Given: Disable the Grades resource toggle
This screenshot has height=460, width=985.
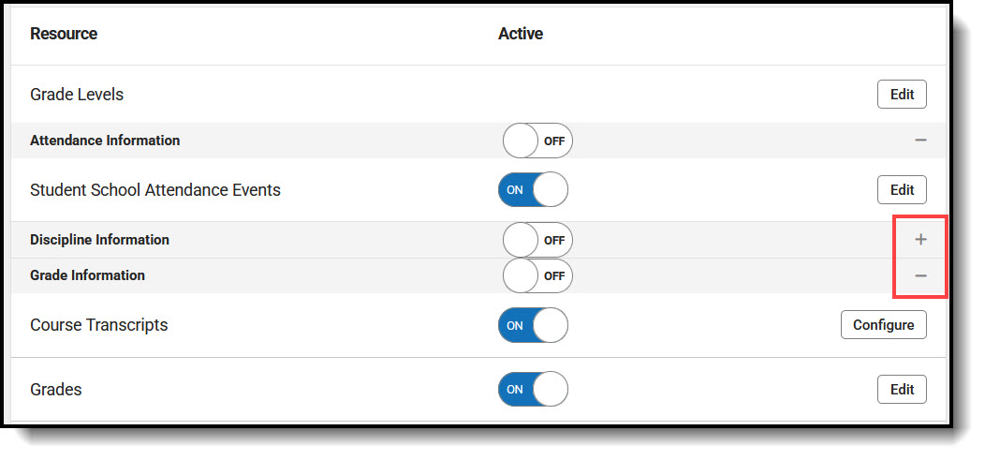Looking at the screenshot, I should pos(533,389).
